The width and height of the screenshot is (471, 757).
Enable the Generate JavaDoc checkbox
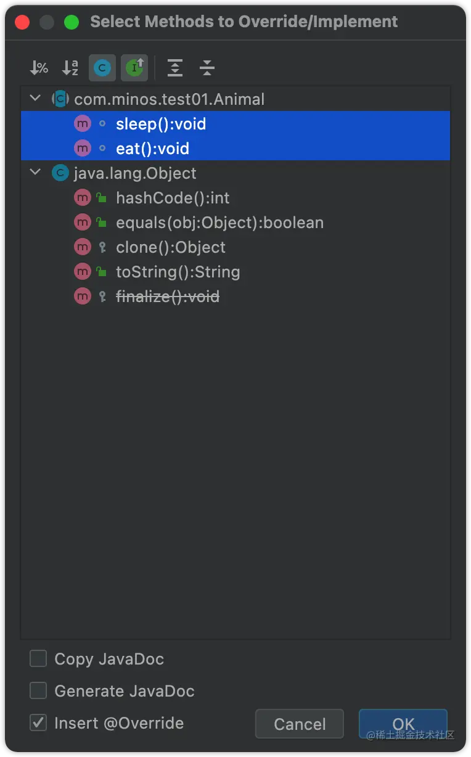pyautogui.click(x=38, y=691)
